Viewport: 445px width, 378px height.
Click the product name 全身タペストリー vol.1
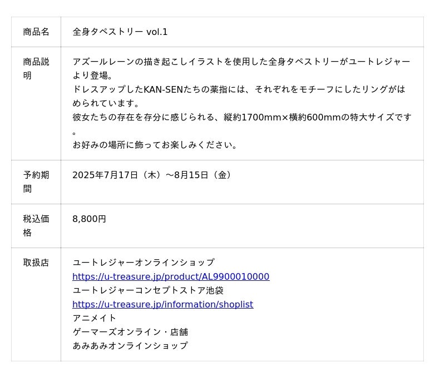click(120, 32)
